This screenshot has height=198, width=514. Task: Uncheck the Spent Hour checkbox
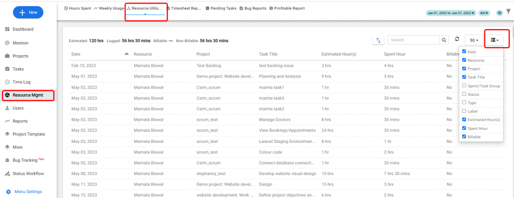point(464,128)
